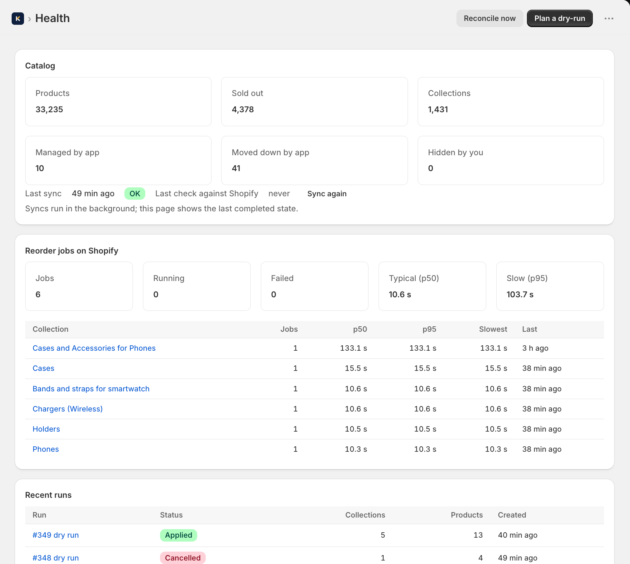The image size is (630, 564).
Task: Click the Jobs count card showing 6
Action: point(79,286)
